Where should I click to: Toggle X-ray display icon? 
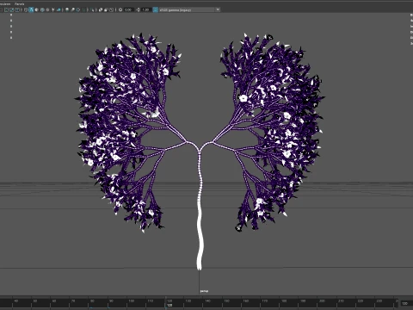click(101, 9)
